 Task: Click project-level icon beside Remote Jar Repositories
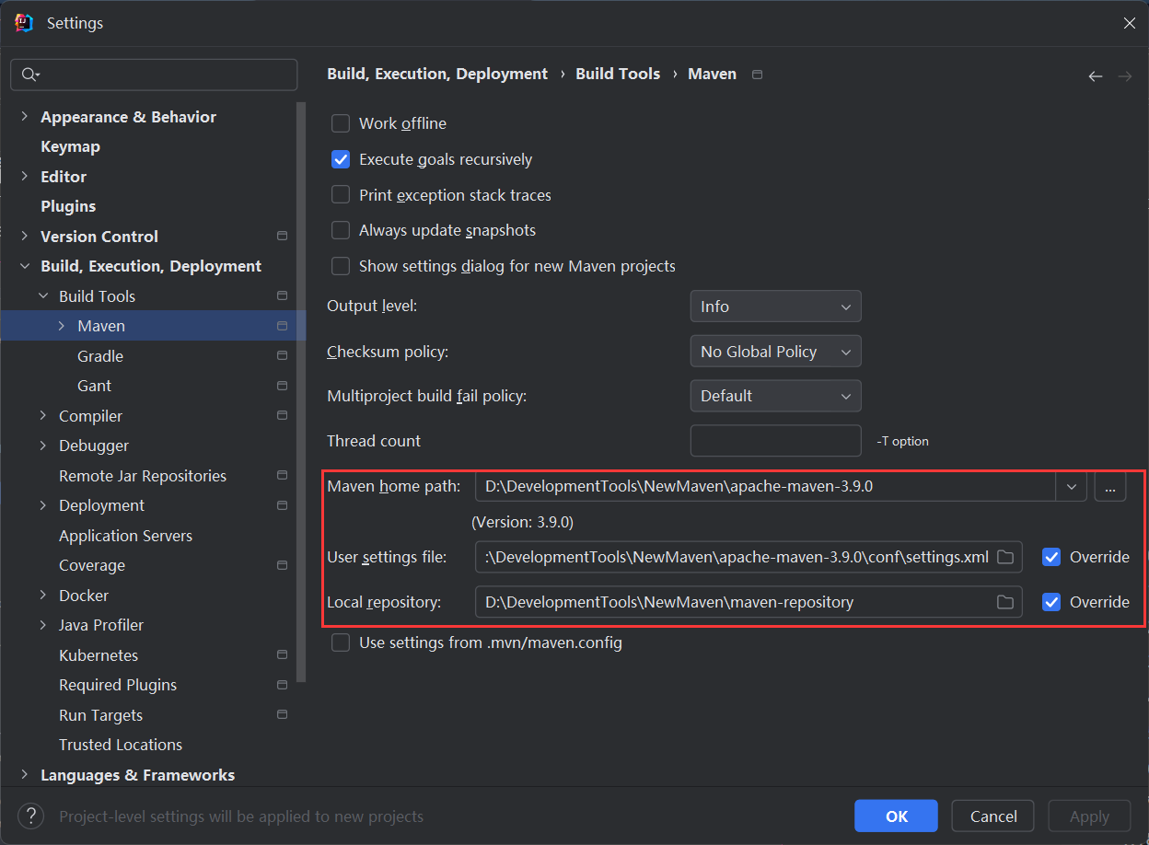282,476
